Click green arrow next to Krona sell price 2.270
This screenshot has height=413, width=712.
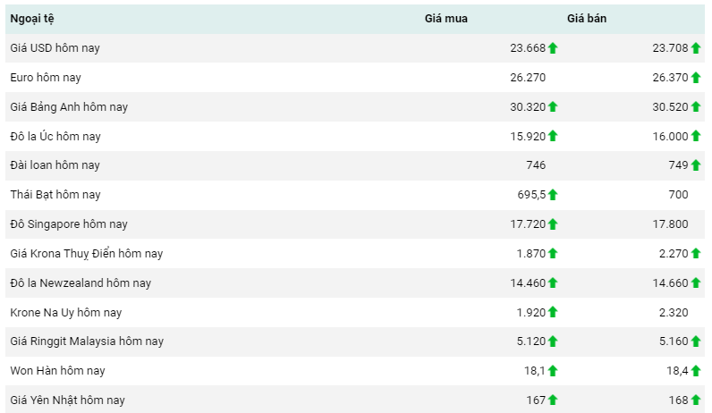pyautogui.click(x=696, y=254)
